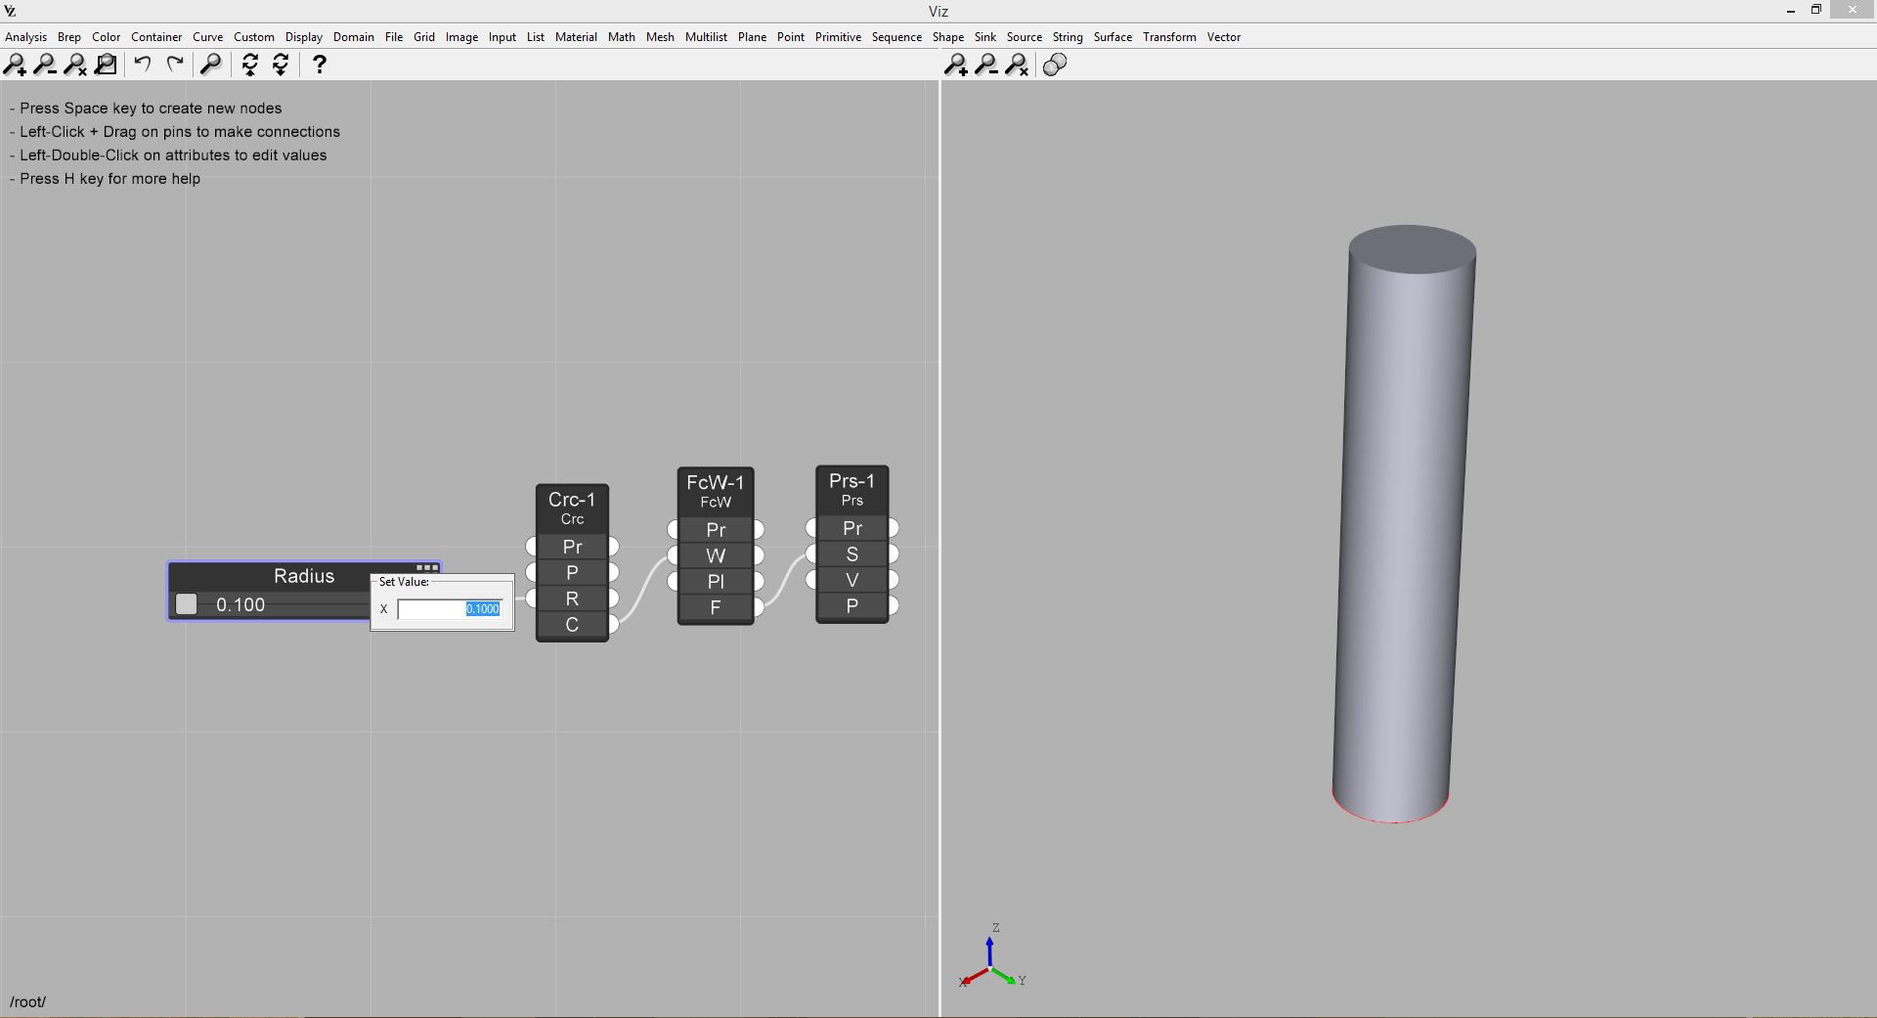Image resolution: width=1877 pixels, height=1018 pixels.
Task: Click the plain magnifier search icon
Action: click(210, 65)
